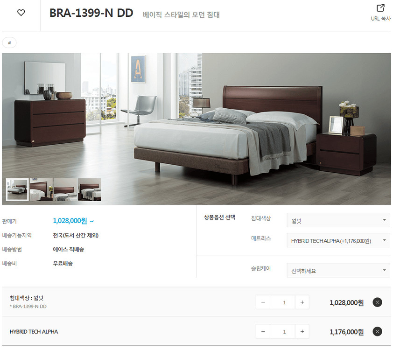Select the first bedroom thumbnail
This screenshot has width=393, height=350.
pyautogui.click(x=17, y=189)
